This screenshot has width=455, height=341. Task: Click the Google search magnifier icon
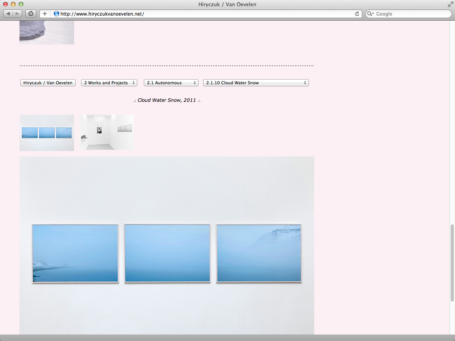click(370, 14)
